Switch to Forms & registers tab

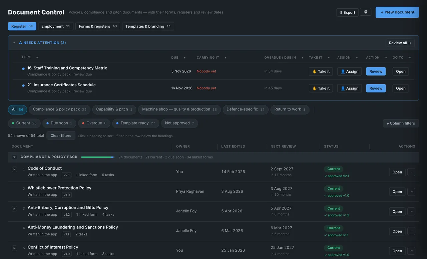click(98, 26)
